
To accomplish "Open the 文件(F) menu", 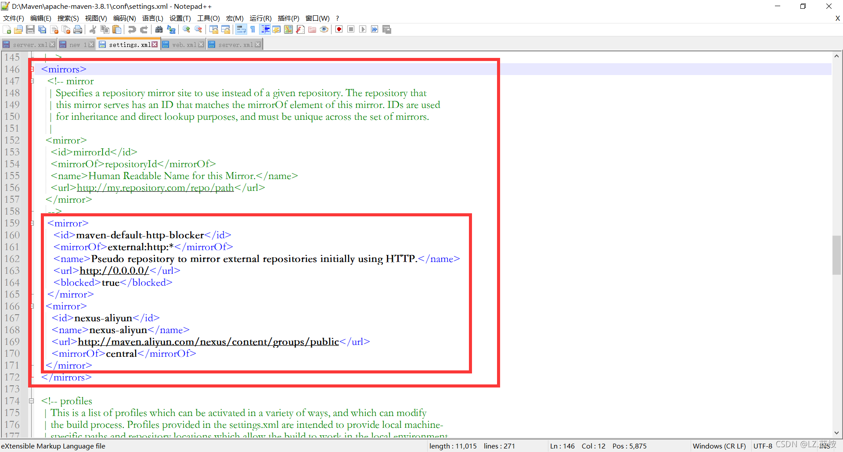I will click(14, 18).
